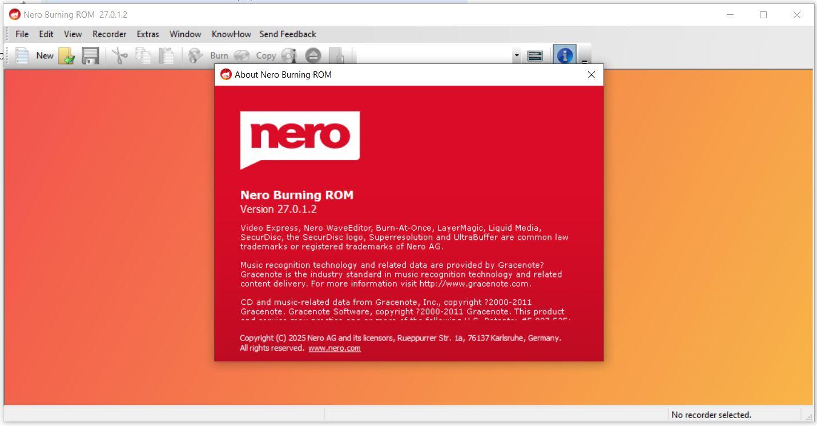This screenshot has width=817, height=426.
Task: Click the Cut scissors icon
Action: 119,55
